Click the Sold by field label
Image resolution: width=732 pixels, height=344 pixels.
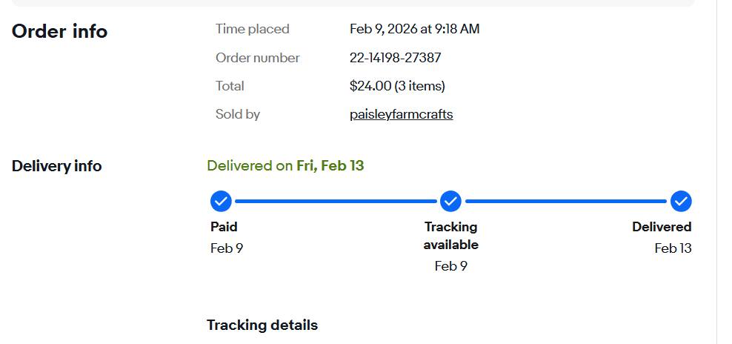point(237,114)
